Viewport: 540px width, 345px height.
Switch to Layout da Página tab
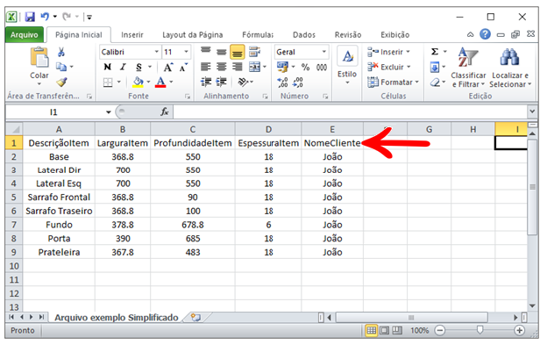pos(193,35)
